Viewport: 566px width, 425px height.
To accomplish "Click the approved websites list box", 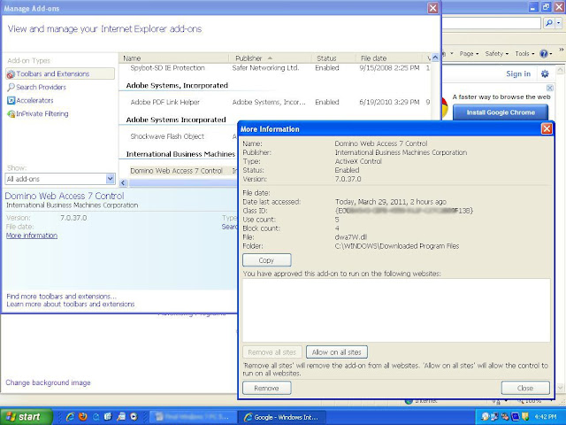I will coord(396,310).
